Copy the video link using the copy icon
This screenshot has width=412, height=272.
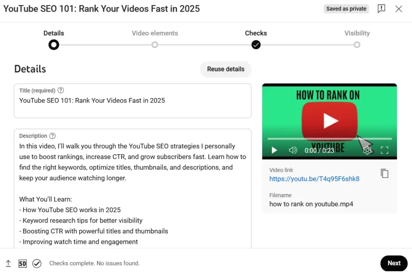pyautogui.click(x=385, y=173)
